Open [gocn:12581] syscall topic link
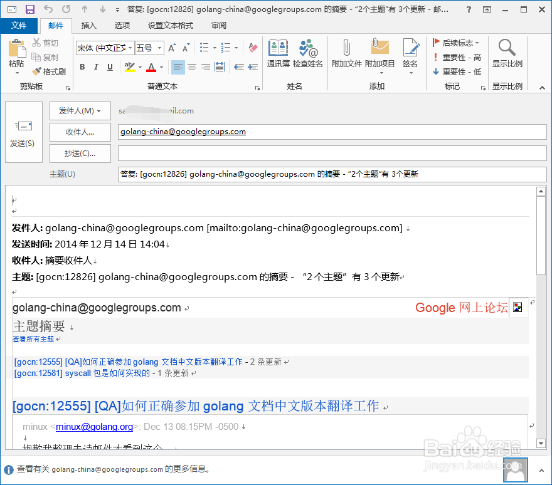This screenshot has height=485, width=552. 82,373
